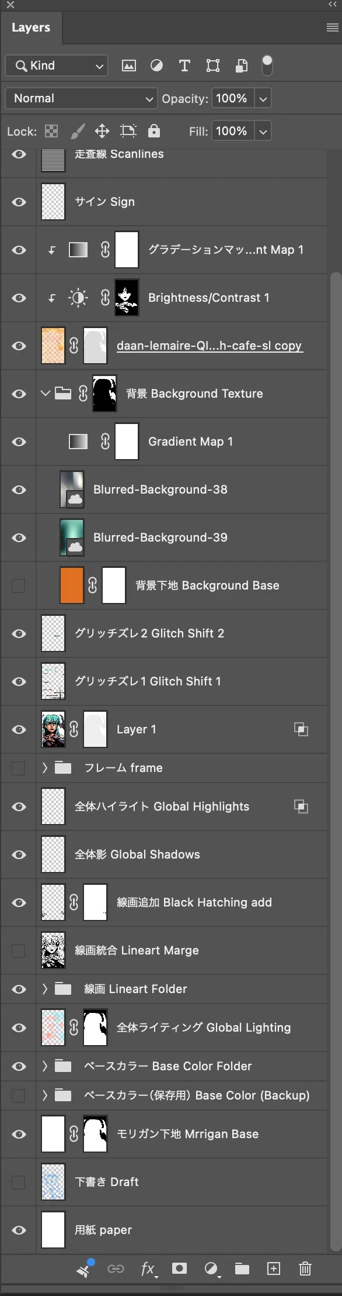Show the 背景下地 Background Base layer
The width and height of the screenshot is (342, 1296).
pos(19,585)
